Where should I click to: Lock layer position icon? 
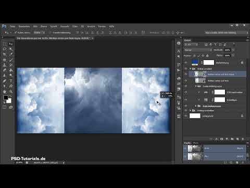click(x=203, y=56)
